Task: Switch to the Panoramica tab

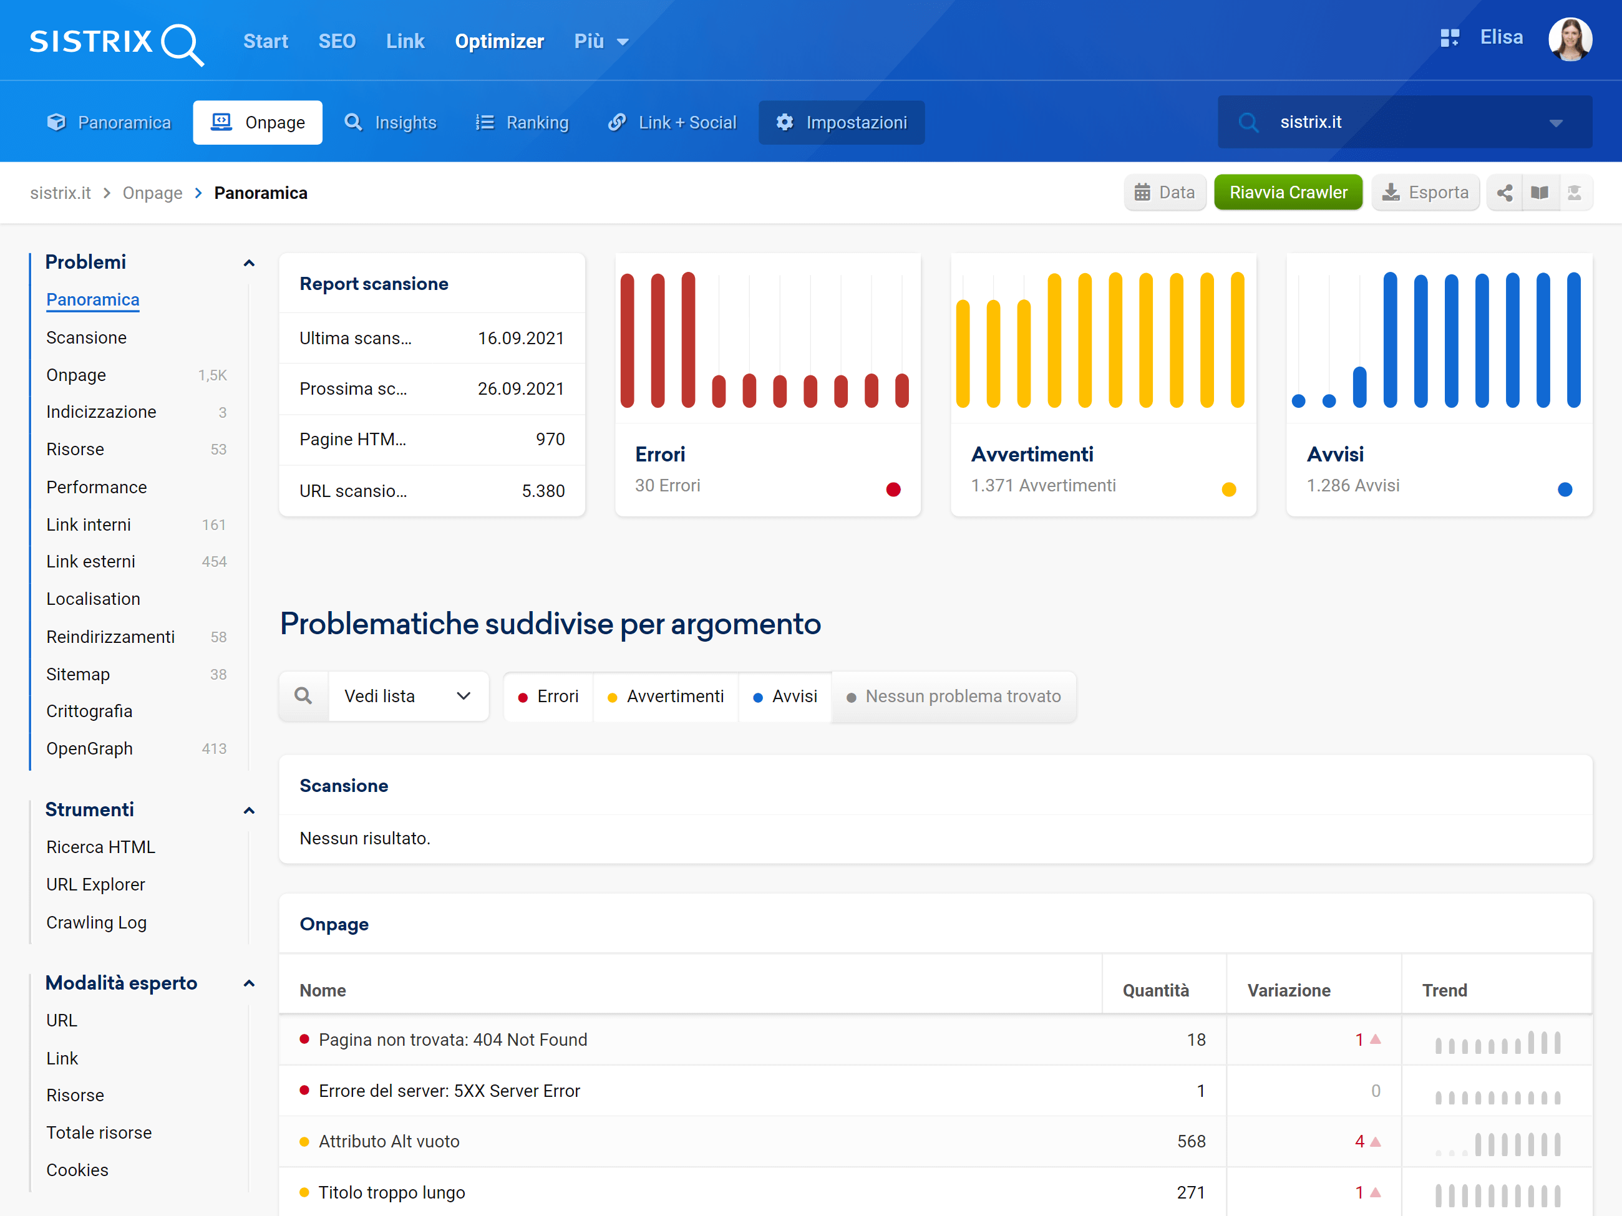Action: [109, 122]
